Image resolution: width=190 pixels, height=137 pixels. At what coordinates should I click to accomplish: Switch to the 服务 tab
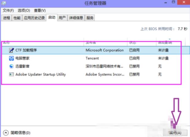(90, 18)
